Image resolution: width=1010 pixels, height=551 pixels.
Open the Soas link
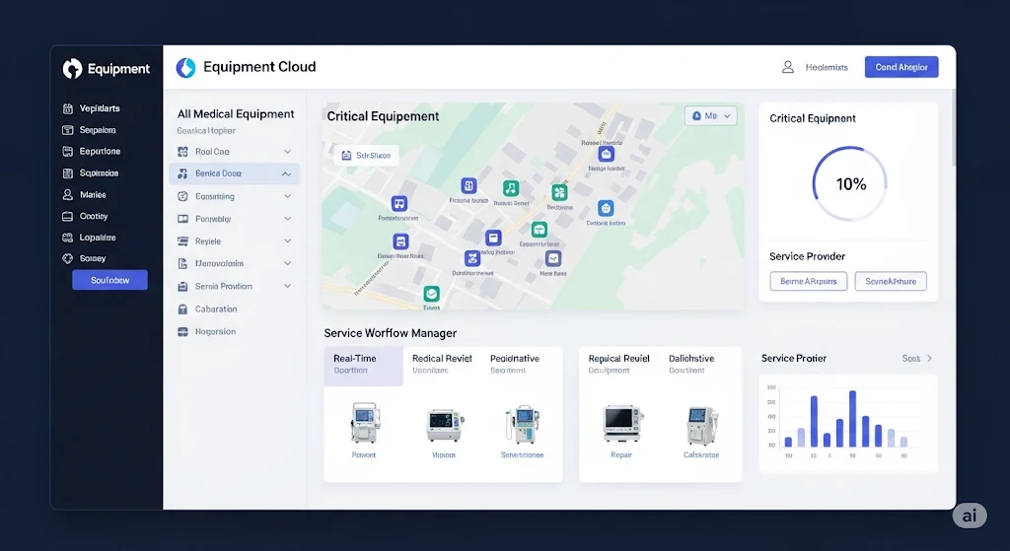[x=910, y=359]
